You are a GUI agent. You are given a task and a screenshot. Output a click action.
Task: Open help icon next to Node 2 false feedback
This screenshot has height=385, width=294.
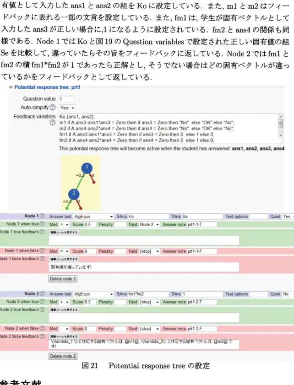[42, 336]
